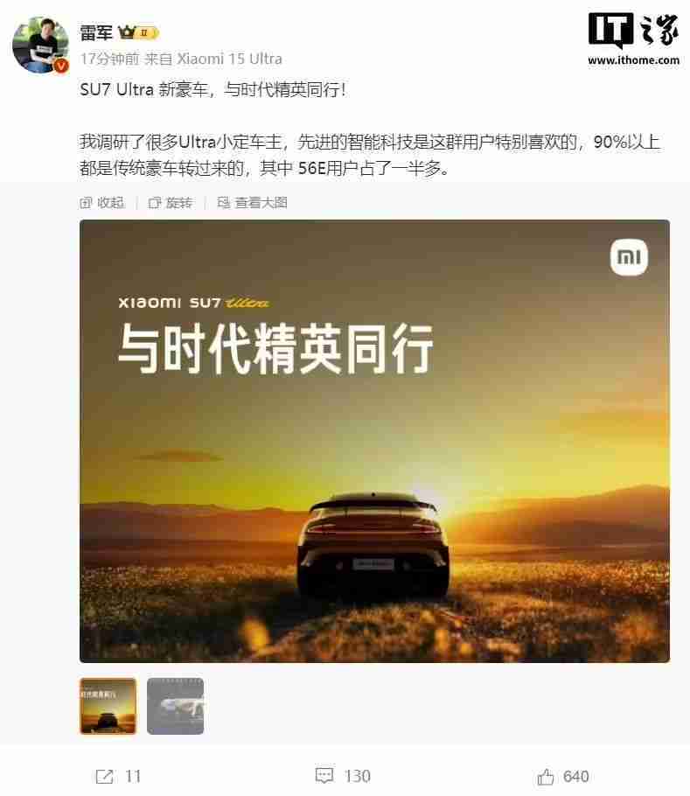Viewport: 690px width, 796px height.
Task: Click the crown membership badge beside 雷军
Action: point(138,33)
